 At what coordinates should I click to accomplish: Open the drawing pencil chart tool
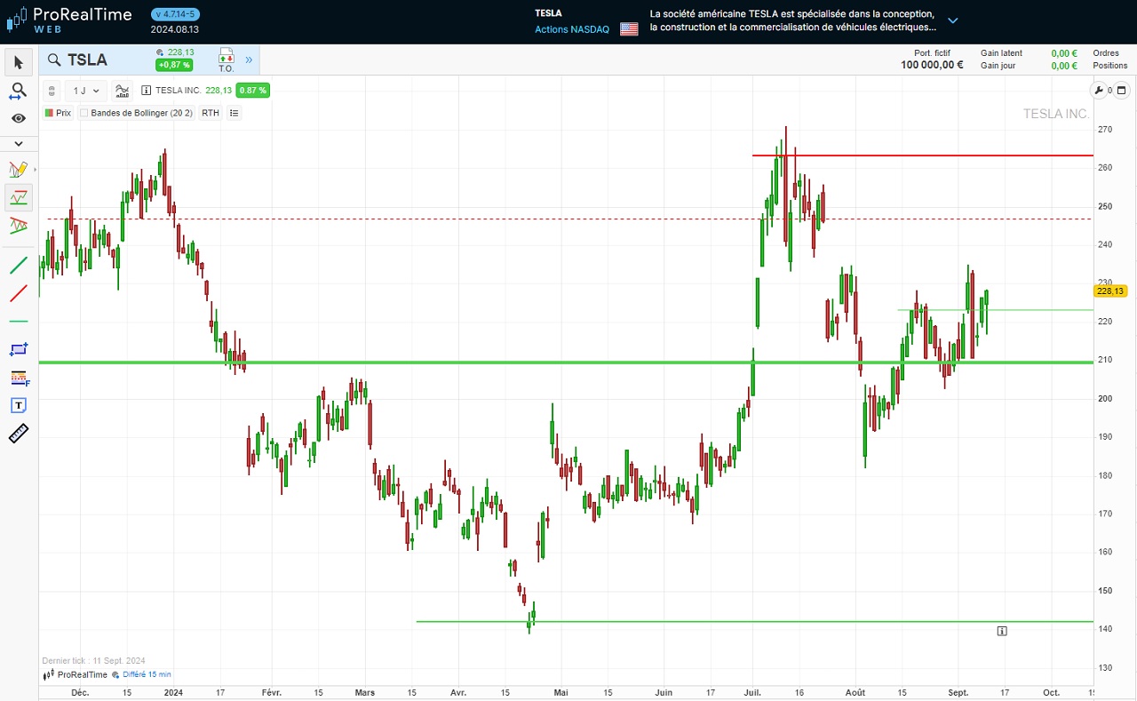(x=19, y=169)
